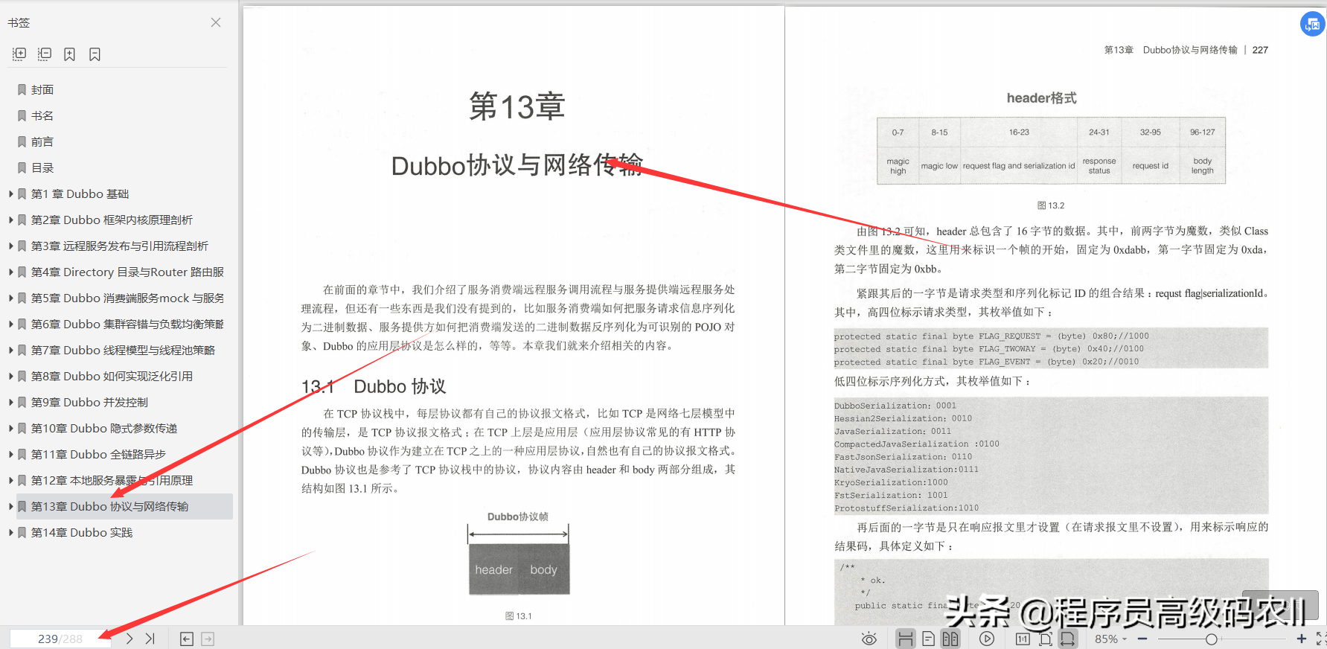
Task: Set zoom to actual size 1:1
Action: point(1023,639)
